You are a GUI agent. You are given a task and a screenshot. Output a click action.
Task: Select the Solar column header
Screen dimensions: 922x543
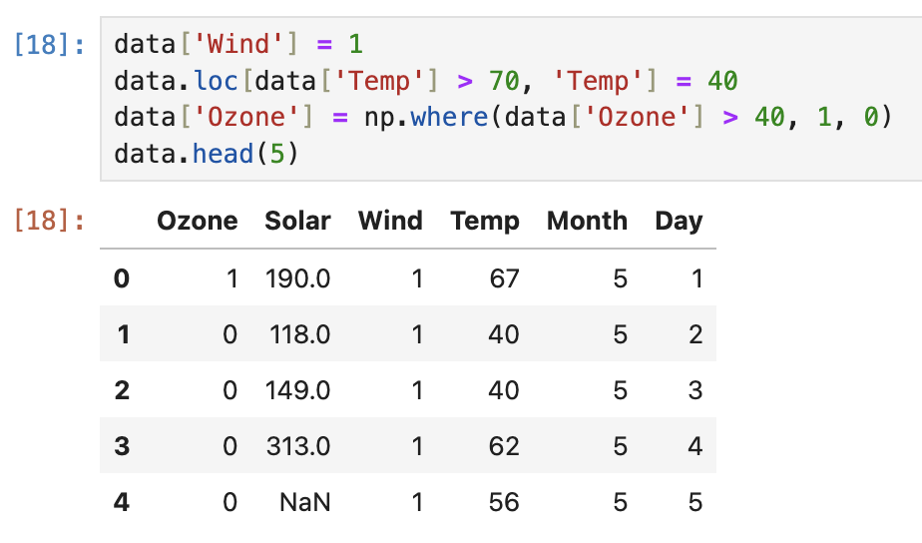(x=297, y=222)
